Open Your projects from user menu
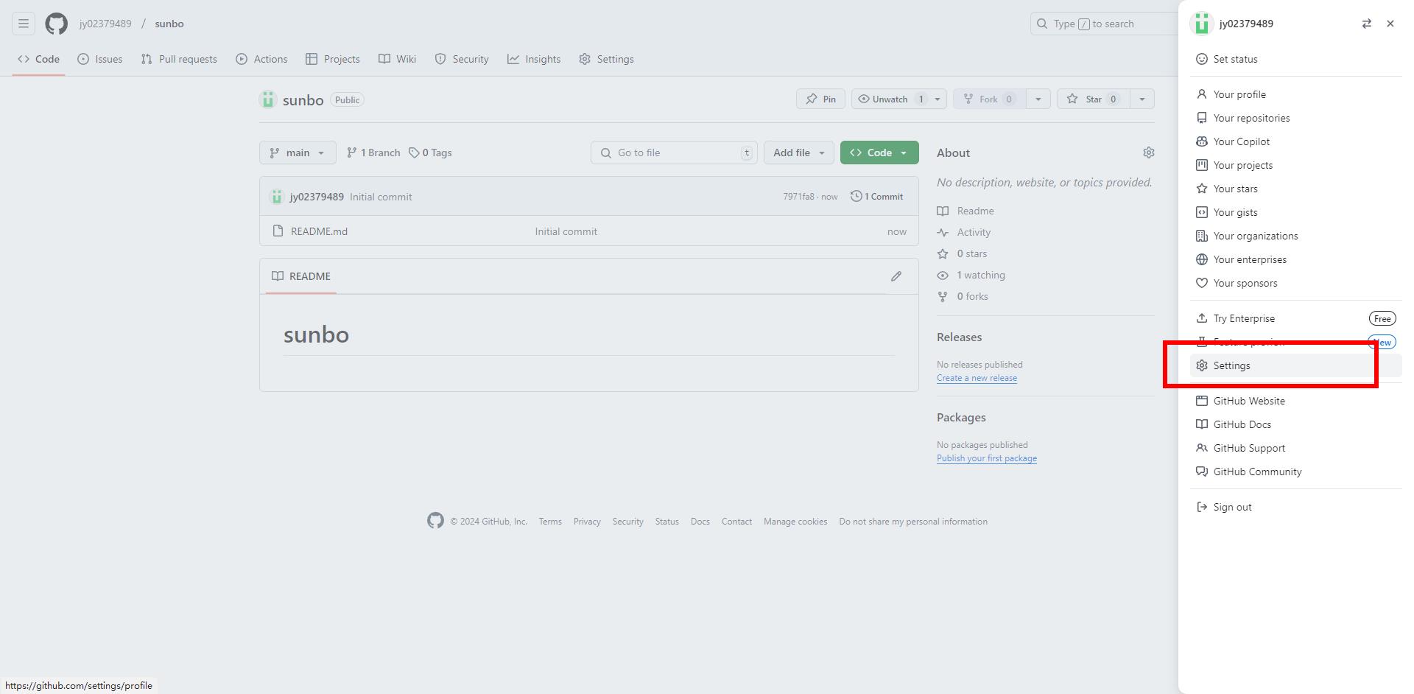Screen dimensions: 1414x694 (x=1296, y=165)
